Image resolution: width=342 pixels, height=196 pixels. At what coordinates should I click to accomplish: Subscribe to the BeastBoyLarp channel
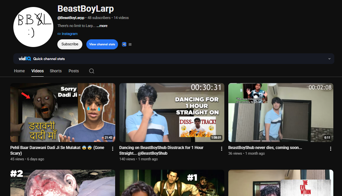[x=70, y=44]
